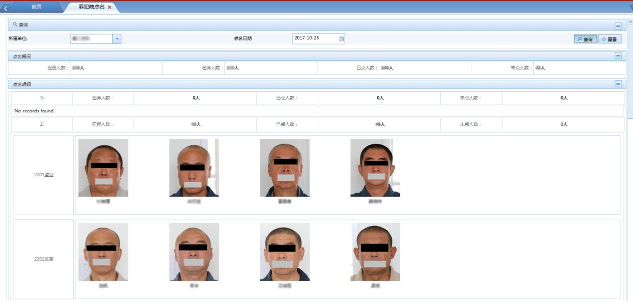The height and width of the screenshot is (301, 633).
Task: Click the 查询 search button
Action: (585, 39)
